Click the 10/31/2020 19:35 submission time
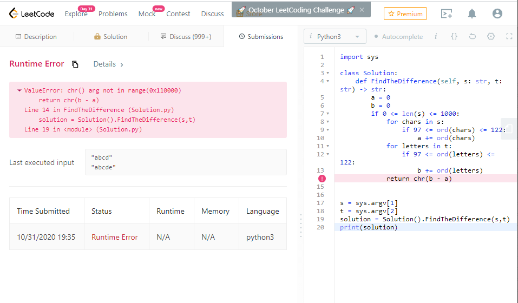Screen dimensions: 518x303 tap(46, 237)
